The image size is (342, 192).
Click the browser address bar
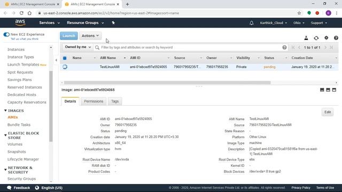(166, 13)
